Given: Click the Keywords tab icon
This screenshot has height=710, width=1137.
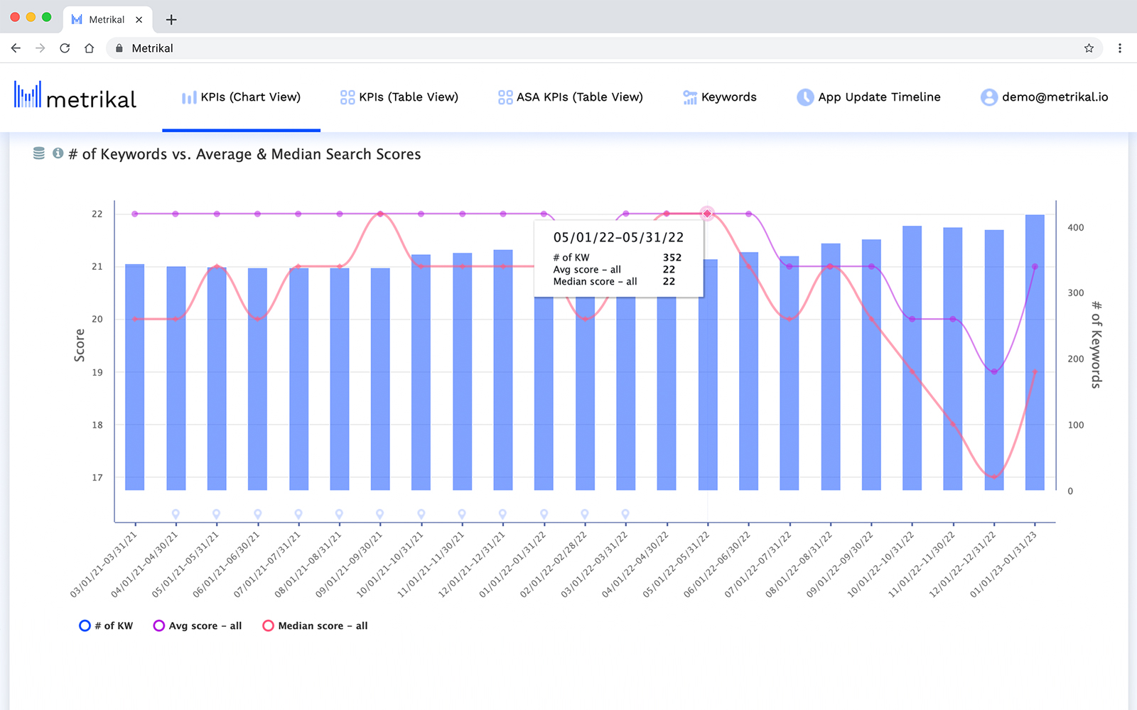Looking at the screenshot, I should 690,97.
